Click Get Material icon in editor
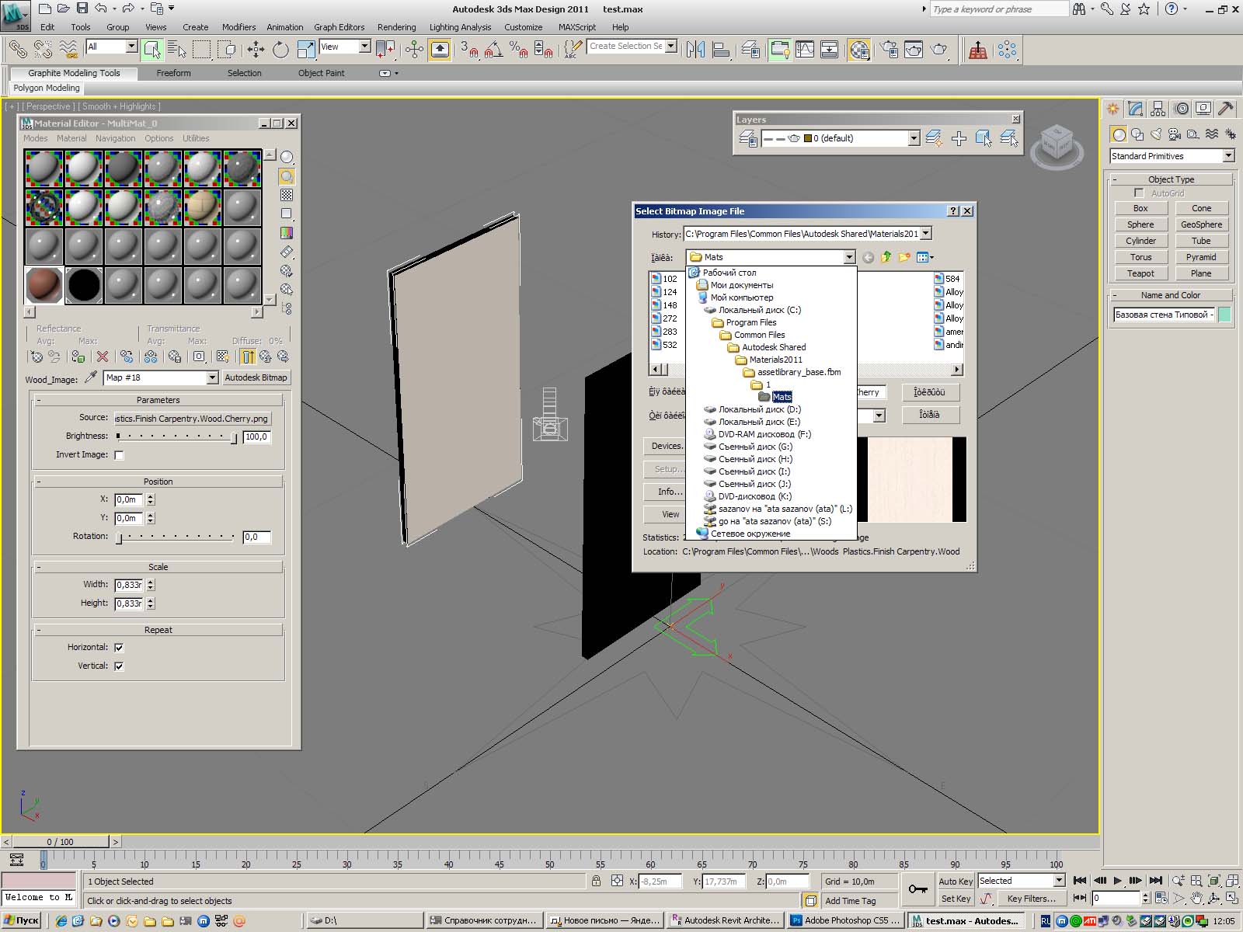 click(x=37, y=356)
